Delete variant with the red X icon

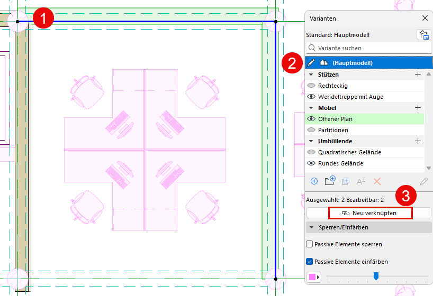coord(377,181)
